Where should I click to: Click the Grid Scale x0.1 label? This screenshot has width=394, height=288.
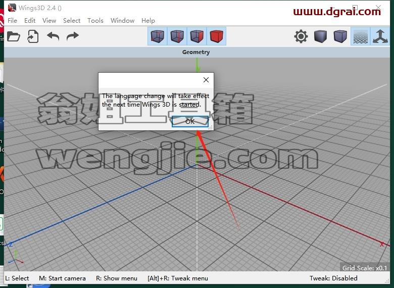click(365, 268)
